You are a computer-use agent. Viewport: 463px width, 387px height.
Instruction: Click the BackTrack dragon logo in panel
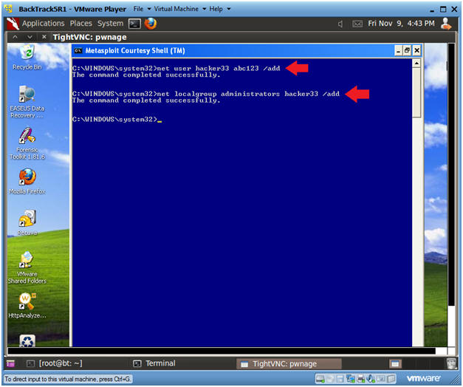click(x=13, y=24)
